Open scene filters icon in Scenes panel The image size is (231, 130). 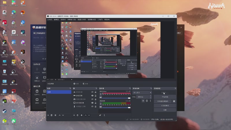[x=55, y=115]
